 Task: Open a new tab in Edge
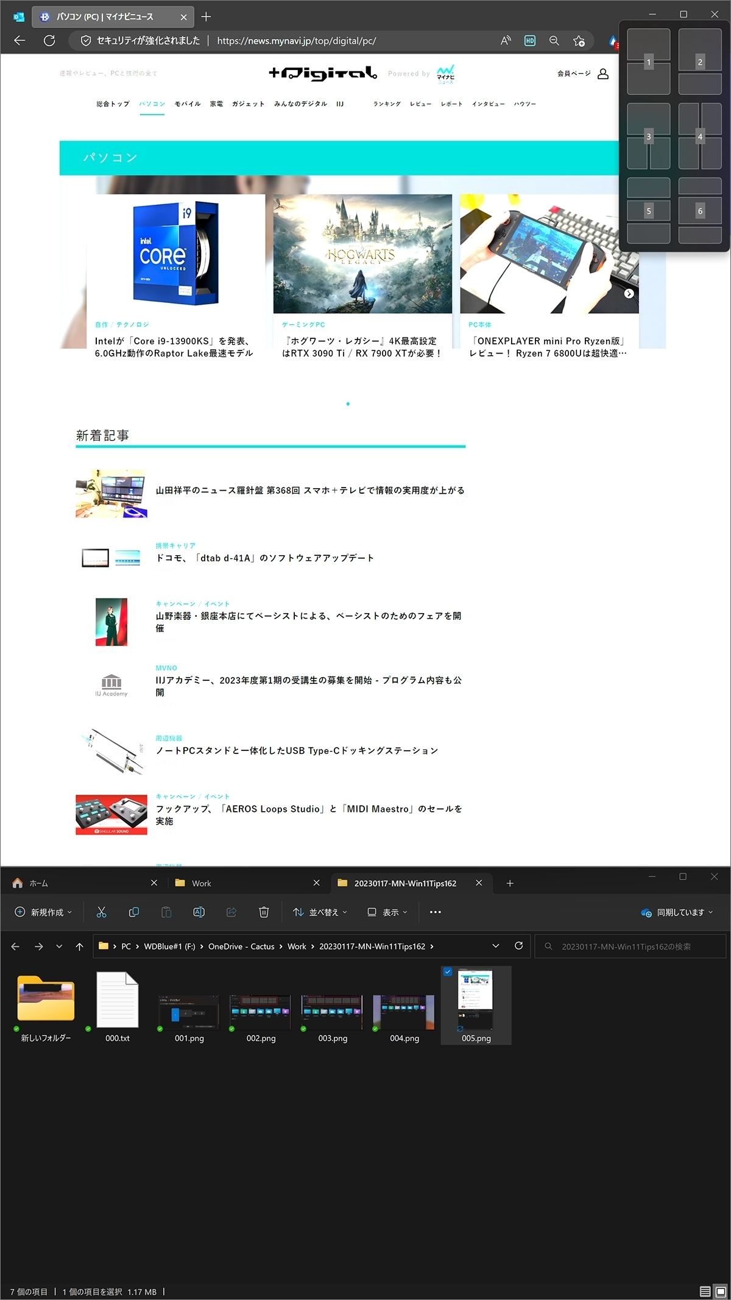pos(206,16)
